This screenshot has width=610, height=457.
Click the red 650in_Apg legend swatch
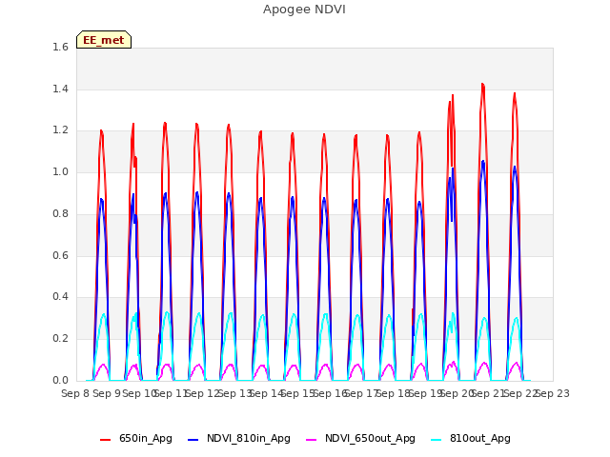[x=106, y=440]
